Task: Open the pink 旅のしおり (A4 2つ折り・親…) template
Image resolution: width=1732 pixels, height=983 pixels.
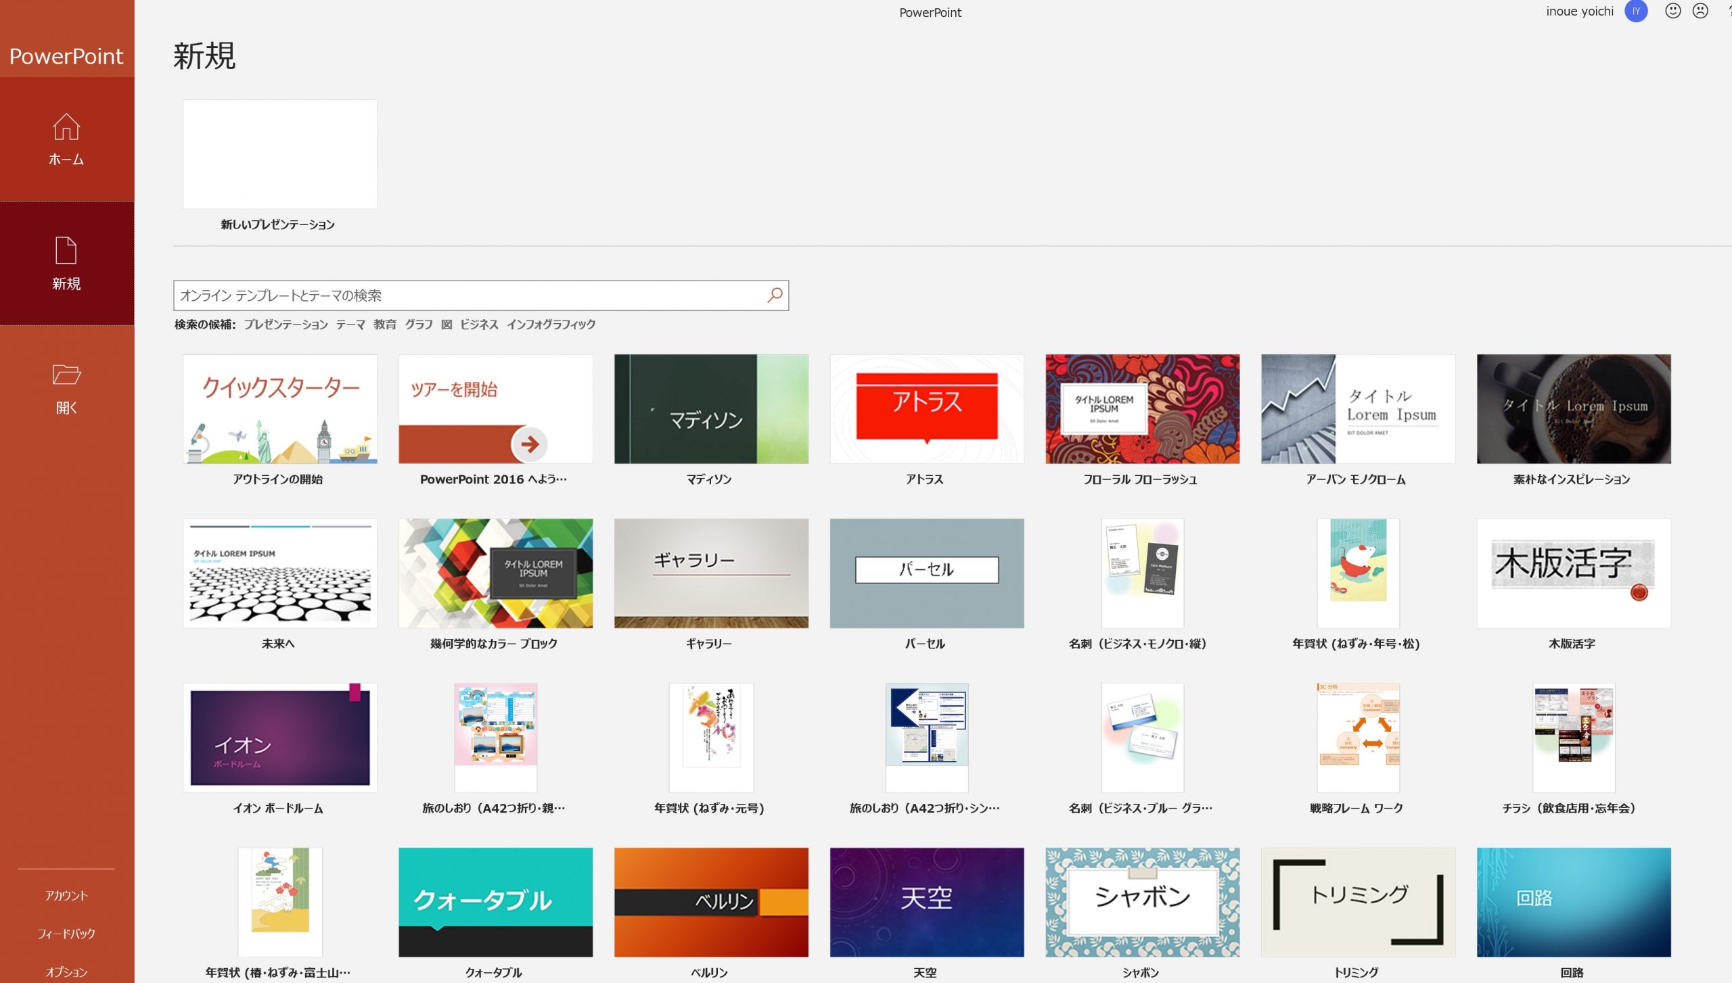Action: (x=495, y=738)
